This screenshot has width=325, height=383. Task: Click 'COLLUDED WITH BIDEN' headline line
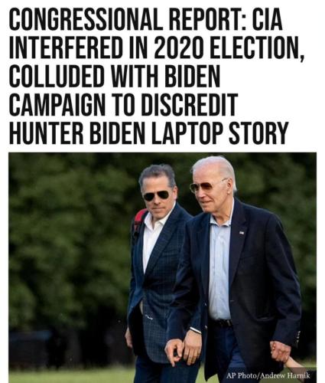[115, 76]
